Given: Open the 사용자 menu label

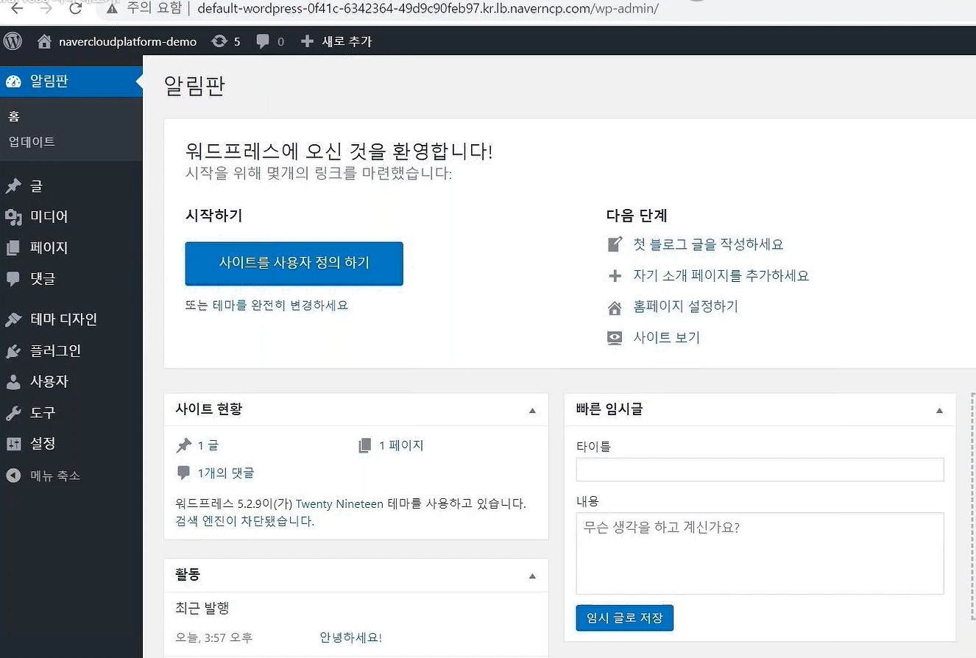Looking at the screenshot, I should tap(49, 382).
